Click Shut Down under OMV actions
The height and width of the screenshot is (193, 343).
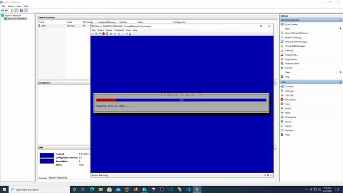[290, 100]
